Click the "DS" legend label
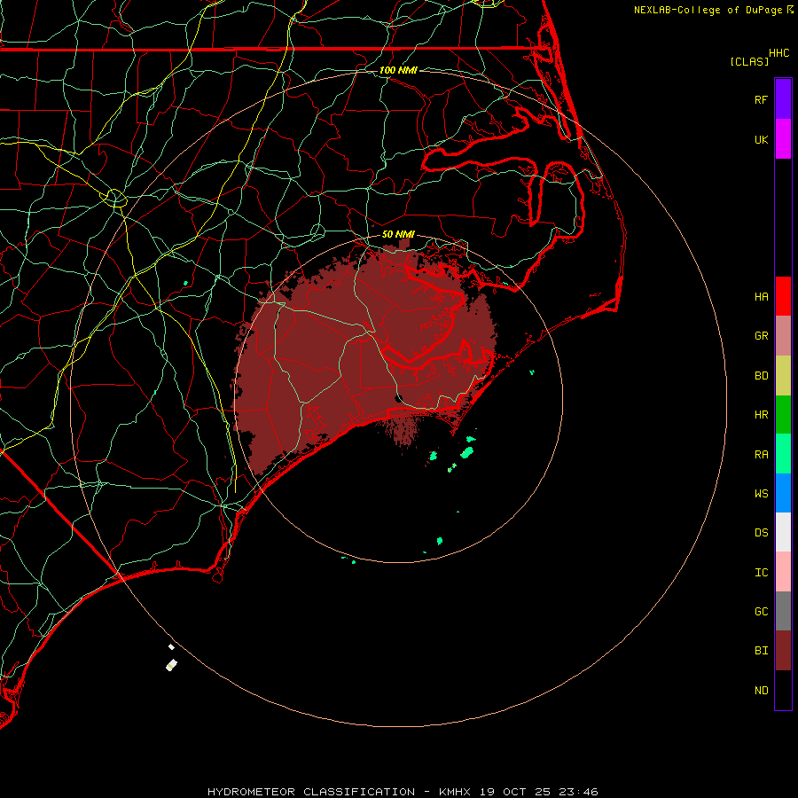This screenshot has height=798, width=798. 761,533
